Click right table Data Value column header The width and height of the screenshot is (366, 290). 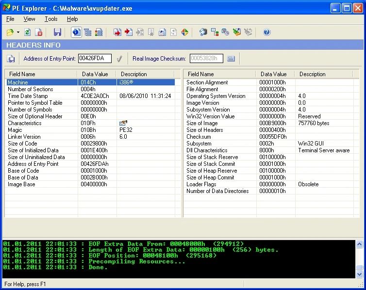pyautogui.click(x=275, y=74)
